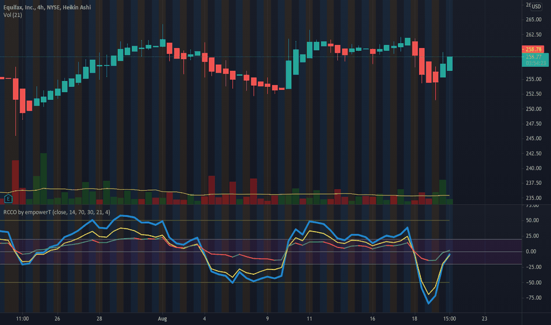The width and height of the screenshot is (551, 325).
Task: Click the 247.50 price axis label
Action: point(533,123)
